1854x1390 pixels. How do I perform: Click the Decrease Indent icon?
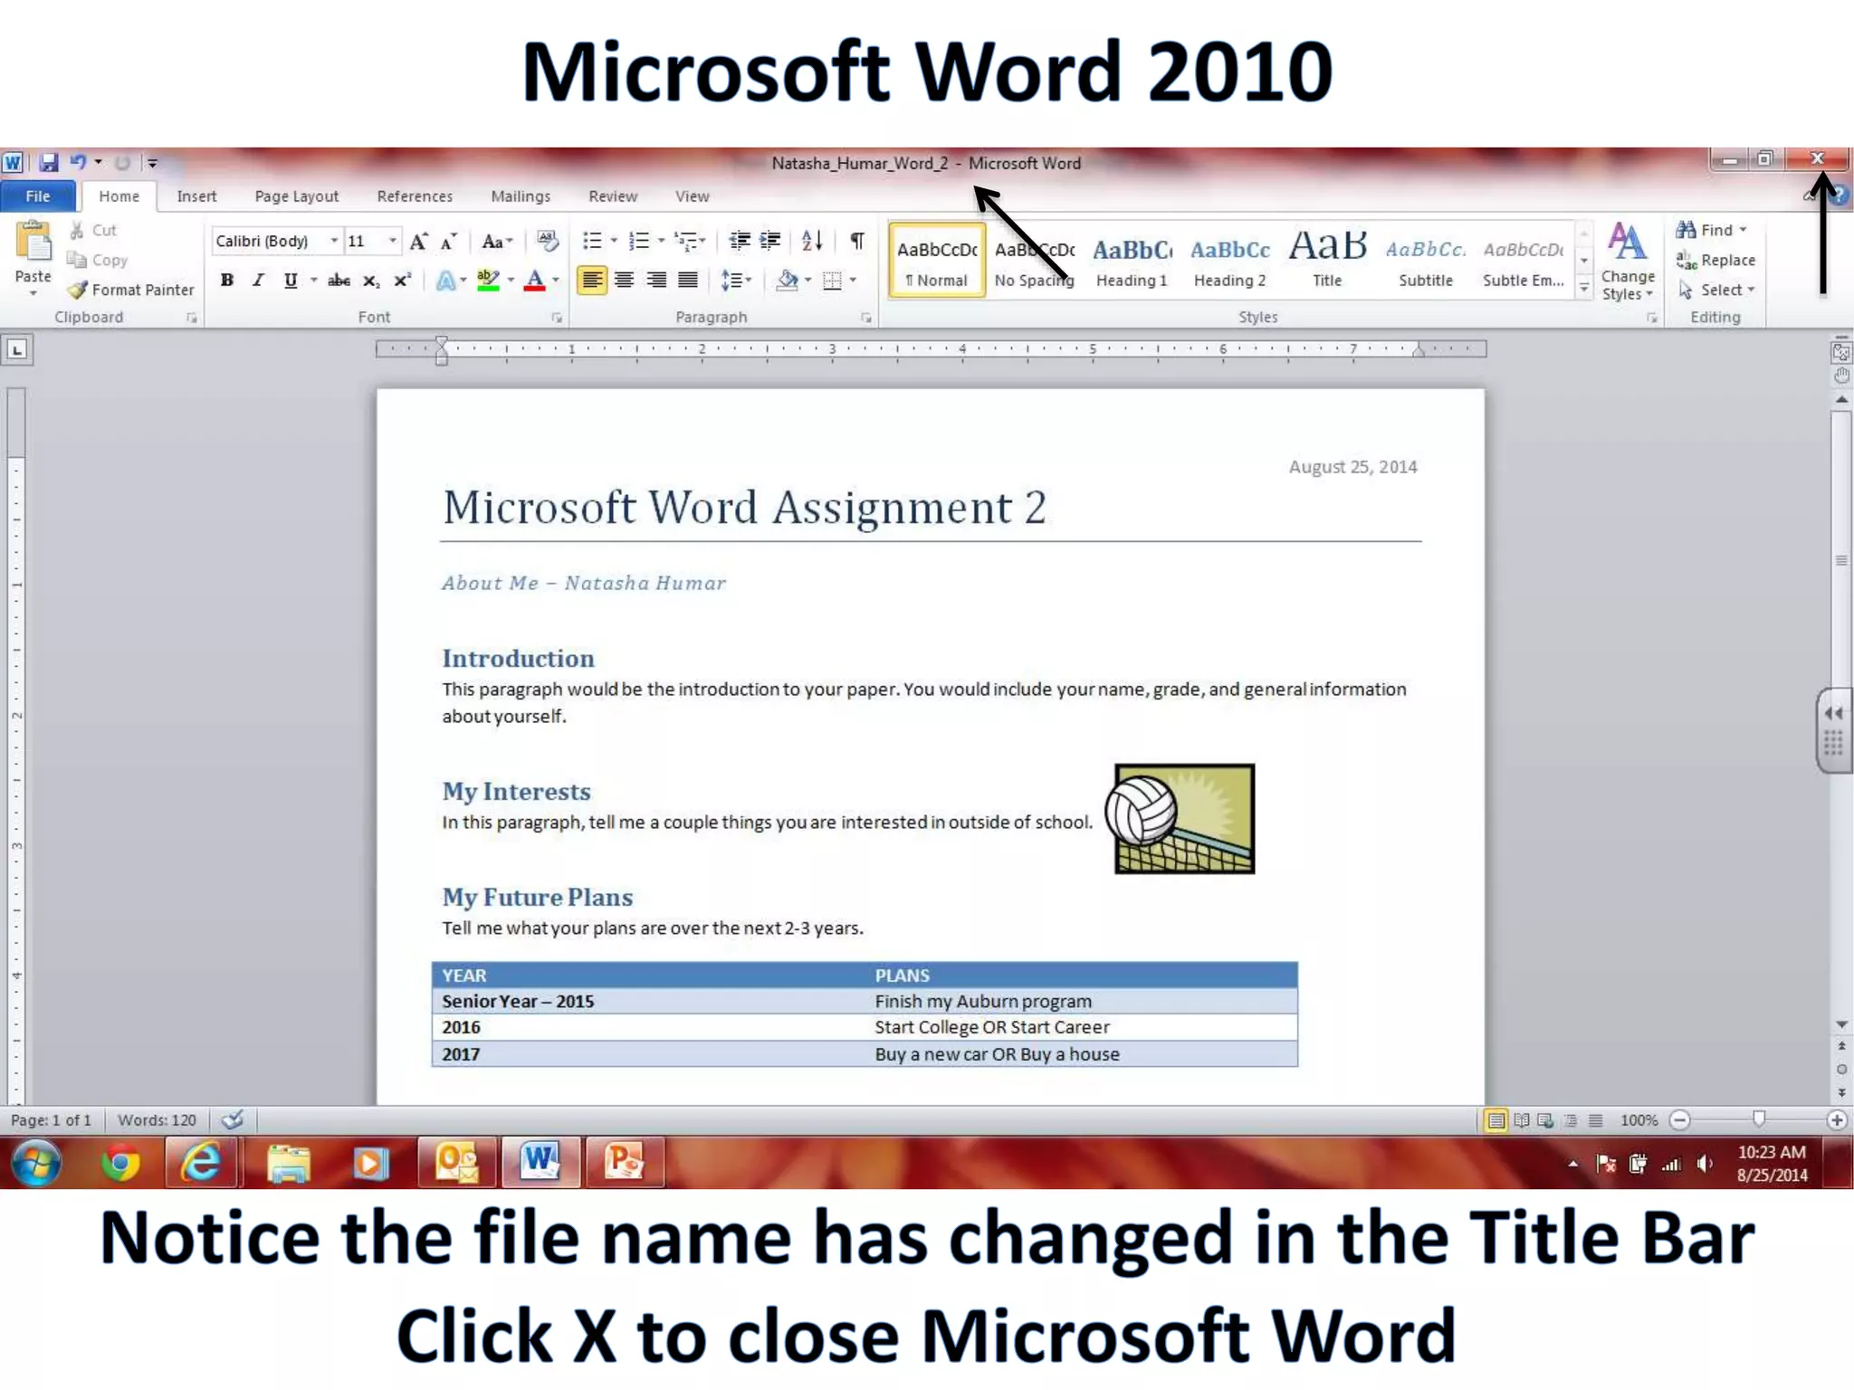(x=740, y=241)
